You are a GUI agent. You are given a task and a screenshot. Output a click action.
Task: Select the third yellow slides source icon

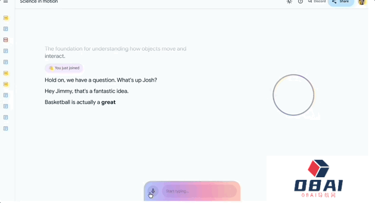[x=6, y=84]
